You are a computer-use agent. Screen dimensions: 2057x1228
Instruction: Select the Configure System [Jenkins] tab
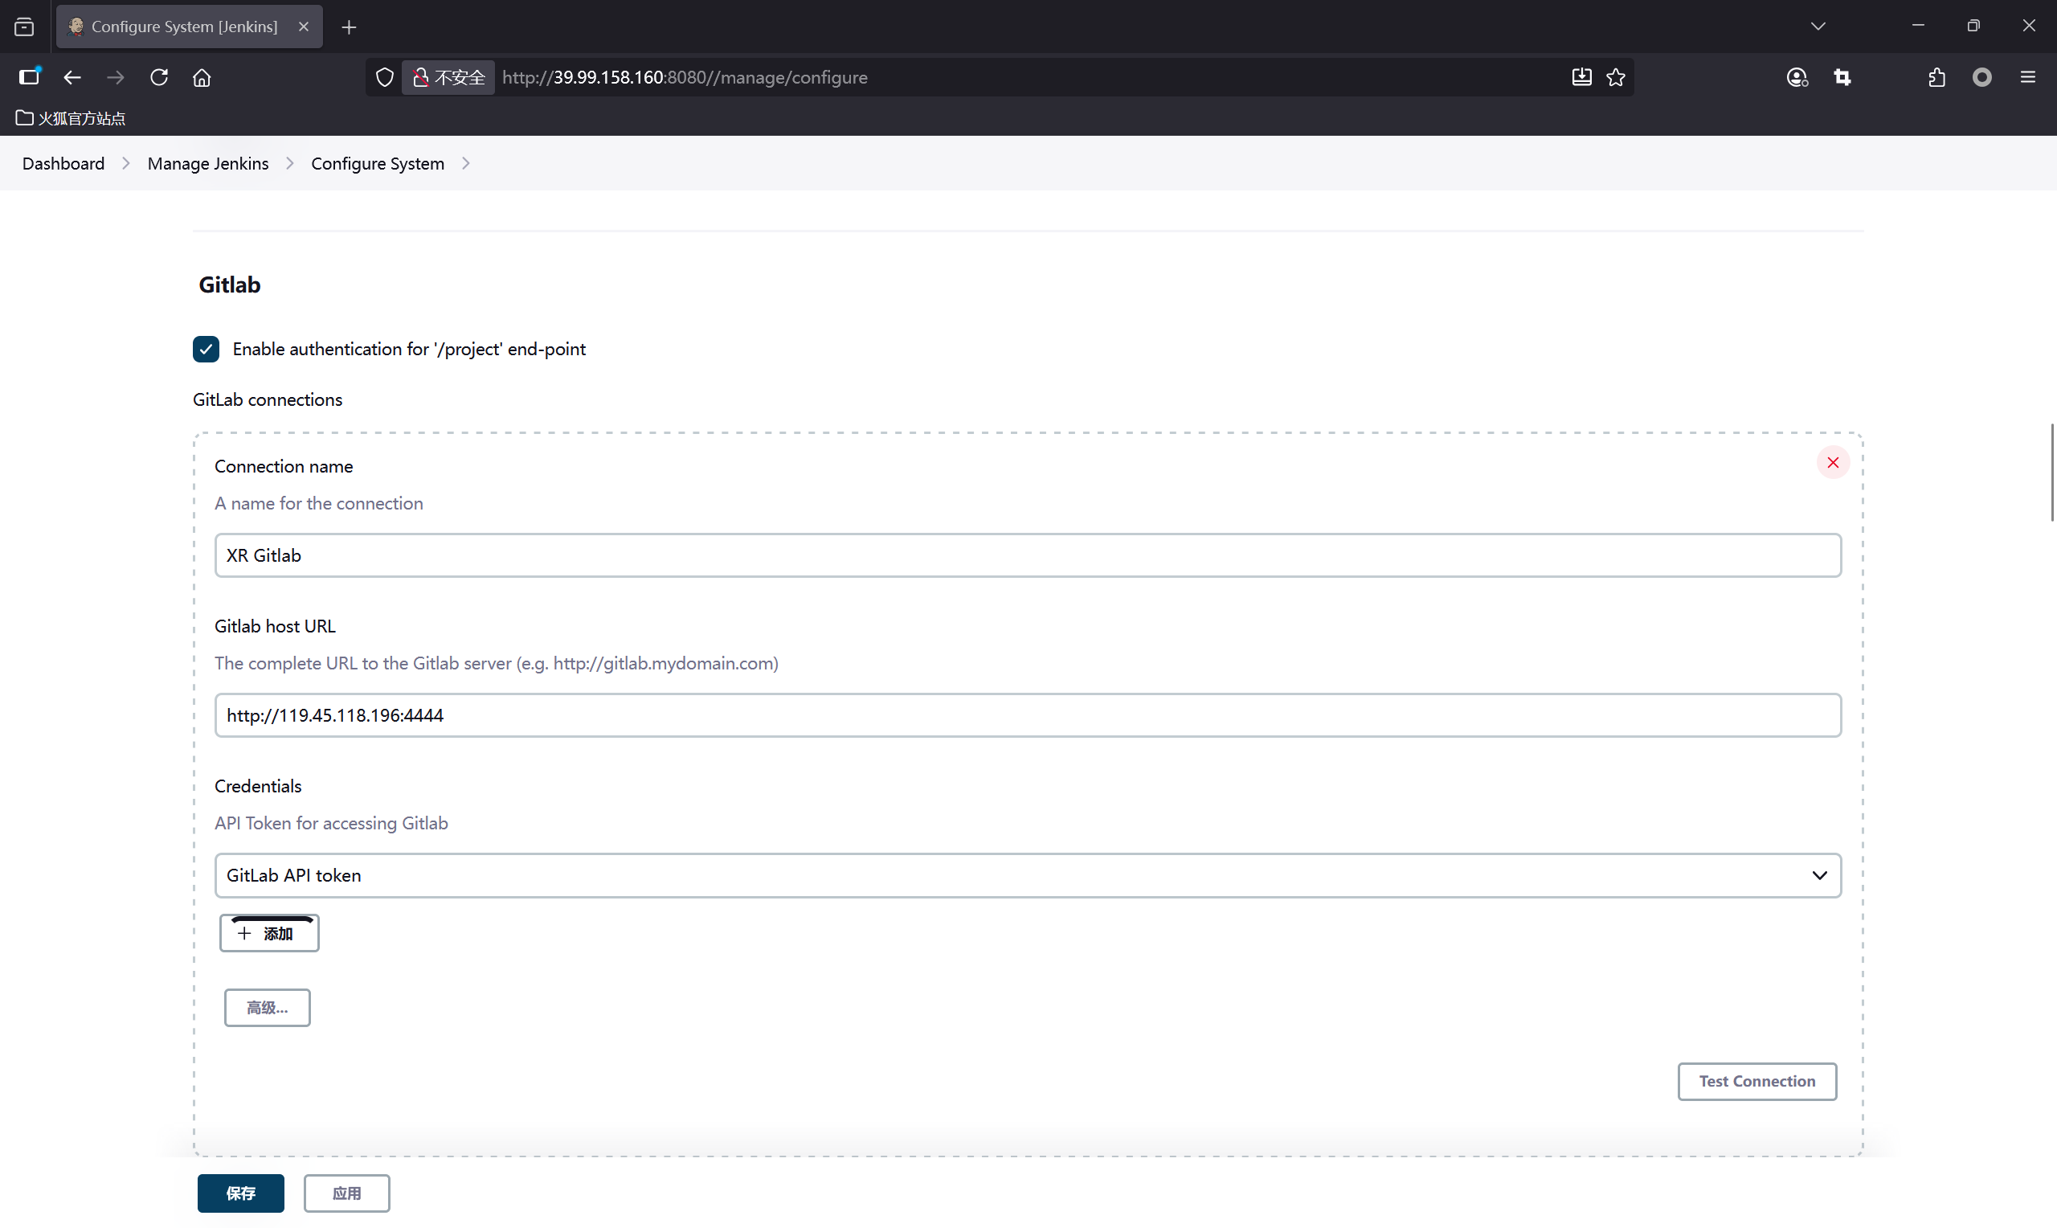185,27
